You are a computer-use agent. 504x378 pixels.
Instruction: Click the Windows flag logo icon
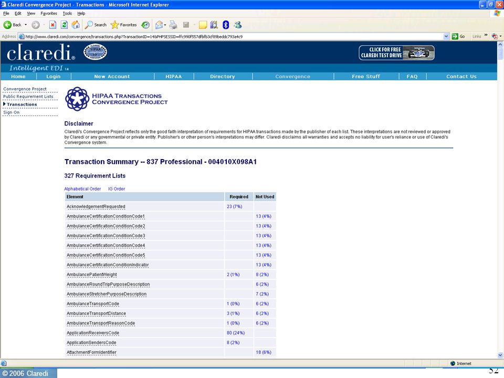498,14
